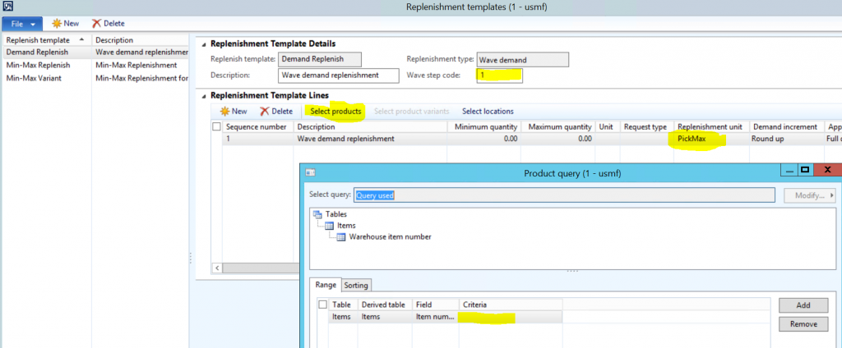Click the Description input field in details

click(x=339, y=76)
